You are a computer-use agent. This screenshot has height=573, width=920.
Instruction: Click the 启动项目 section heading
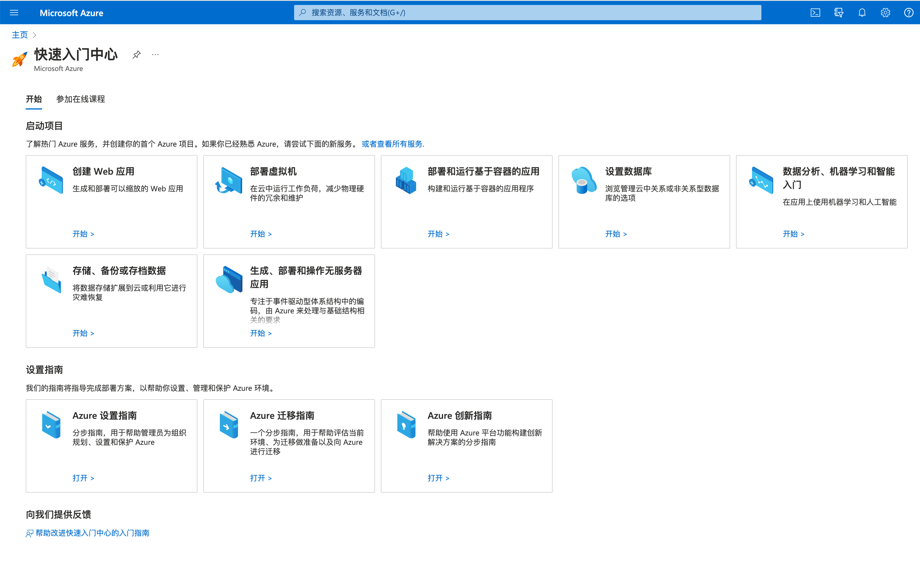pos(44,126)
